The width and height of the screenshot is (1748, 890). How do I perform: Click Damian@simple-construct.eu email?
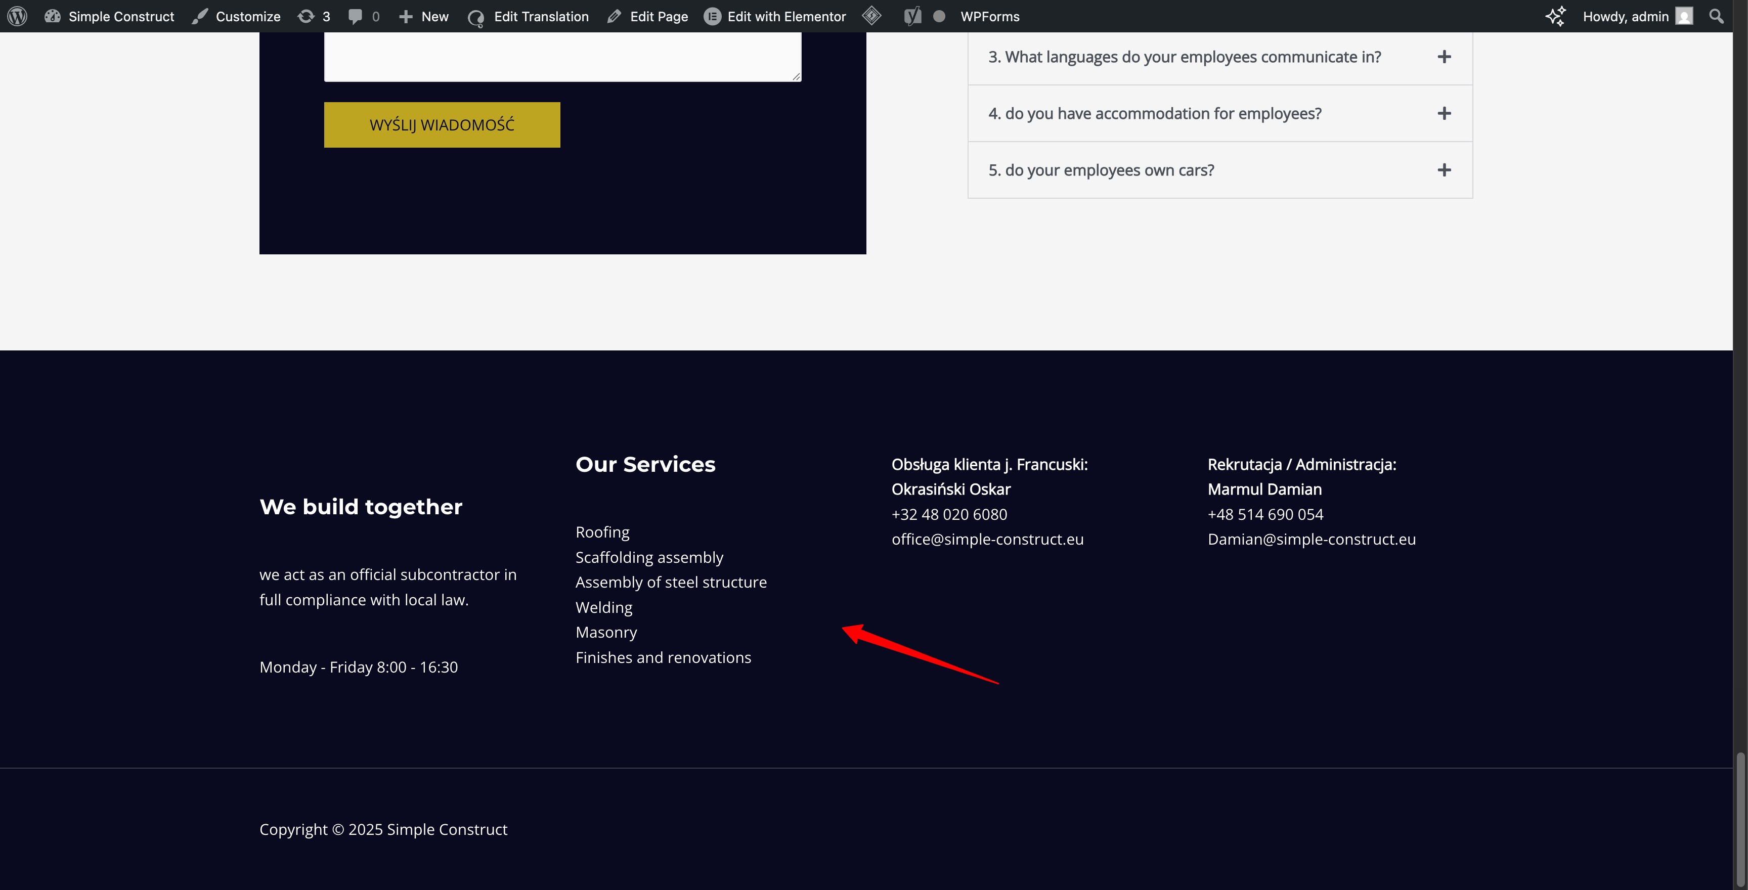(x=1312, y=539)
